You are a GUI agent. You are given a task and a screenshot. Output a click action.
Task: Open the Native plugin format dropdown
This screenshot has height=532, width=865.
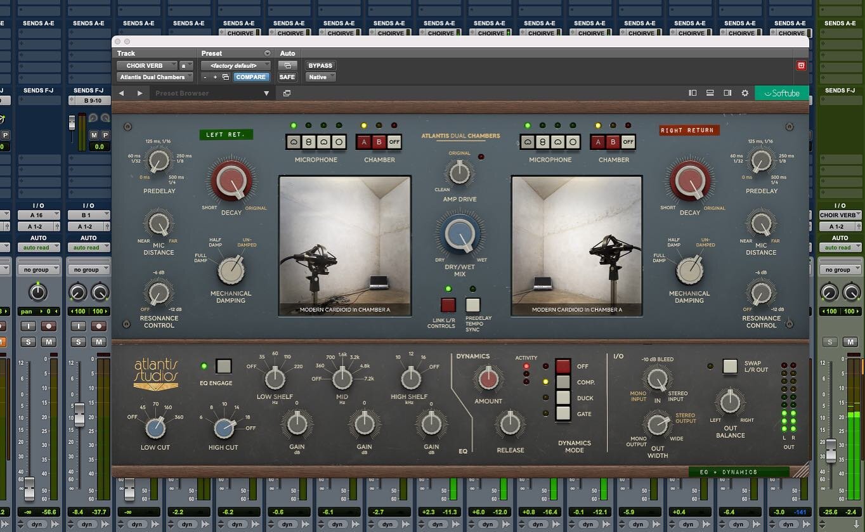tap(320, 77)
